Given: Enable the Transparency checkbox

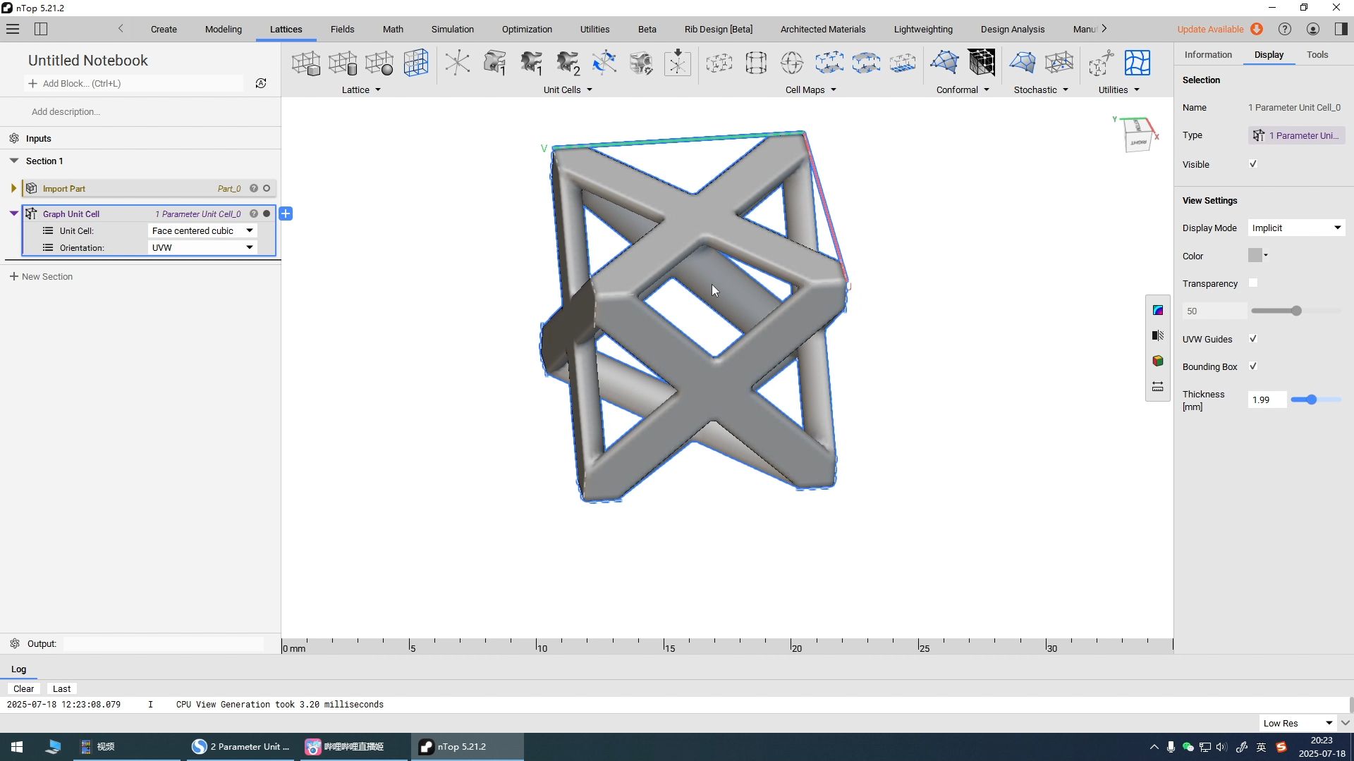Looking at the screenshot, I should (1253, 283).
